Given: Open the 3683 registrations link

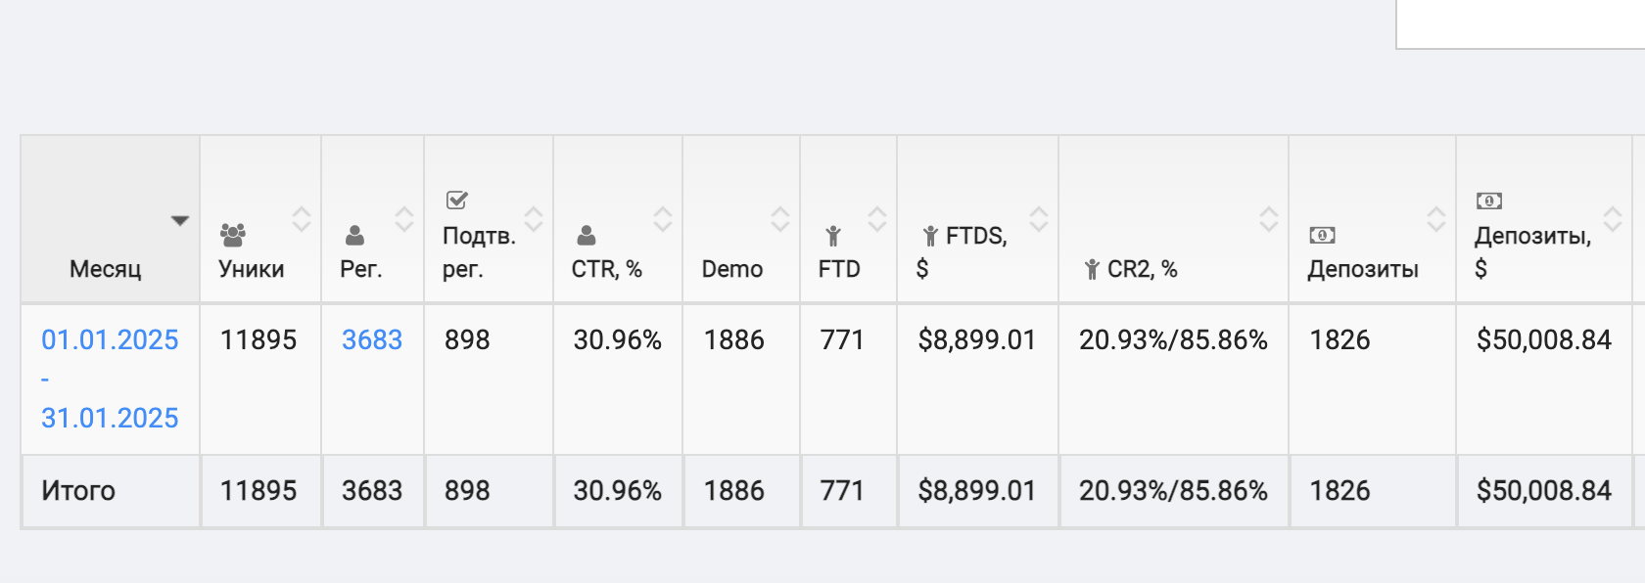Looking at the screenshot, I should coord(372,339).
